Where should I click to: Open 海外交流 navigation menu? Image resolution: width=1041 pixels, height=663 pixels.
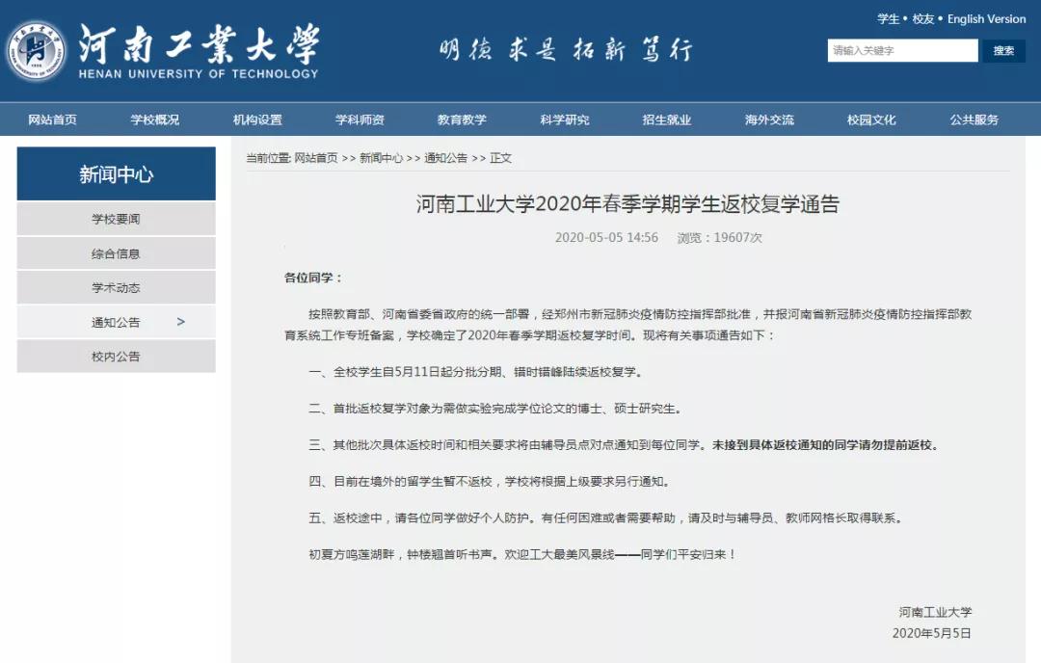pos(769,119)
